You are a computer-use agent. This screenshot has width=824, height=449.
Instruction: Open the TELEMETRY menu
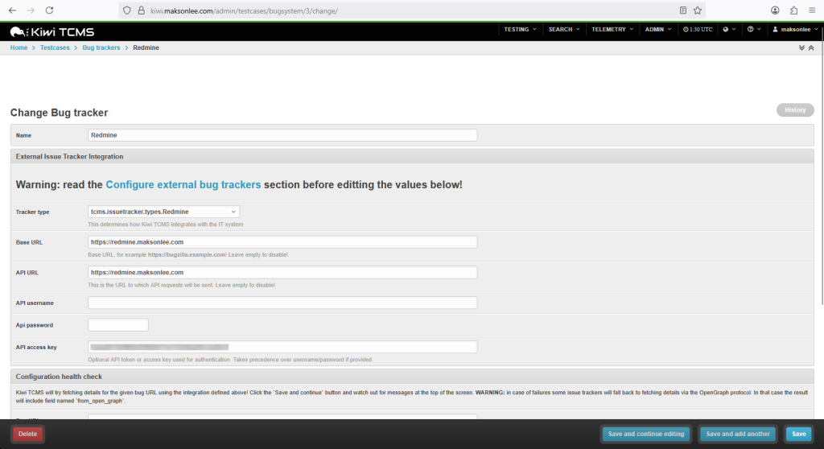coord(612,30)
